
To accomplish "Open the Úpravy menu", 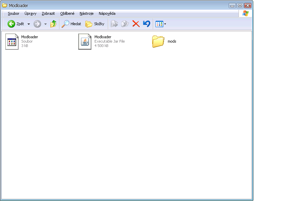I will (30, 13).
